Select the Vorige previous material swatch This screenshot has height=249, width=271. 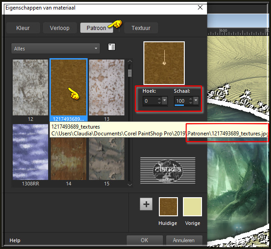192,207
